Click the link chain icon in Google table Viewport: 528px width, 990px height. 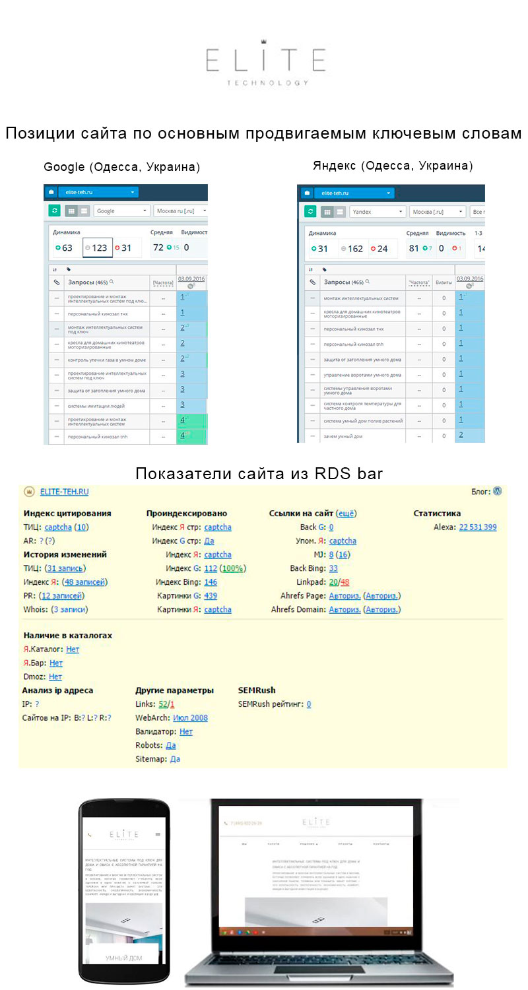pyautogui.click(x=56, y=282)
